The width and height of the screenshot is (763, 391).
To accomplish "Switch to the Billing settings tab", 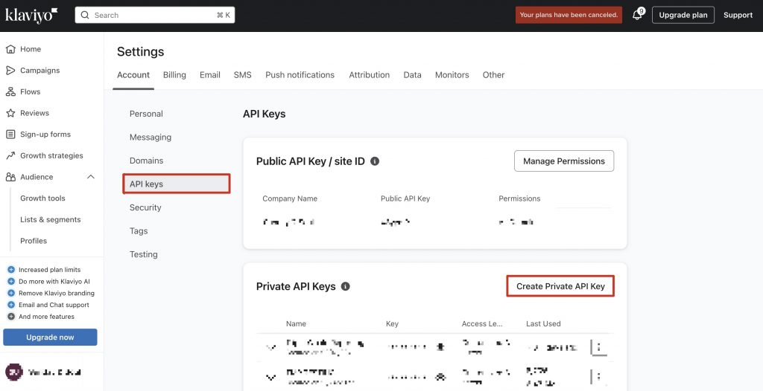I will pyautogui.click(x=174, y=75).
